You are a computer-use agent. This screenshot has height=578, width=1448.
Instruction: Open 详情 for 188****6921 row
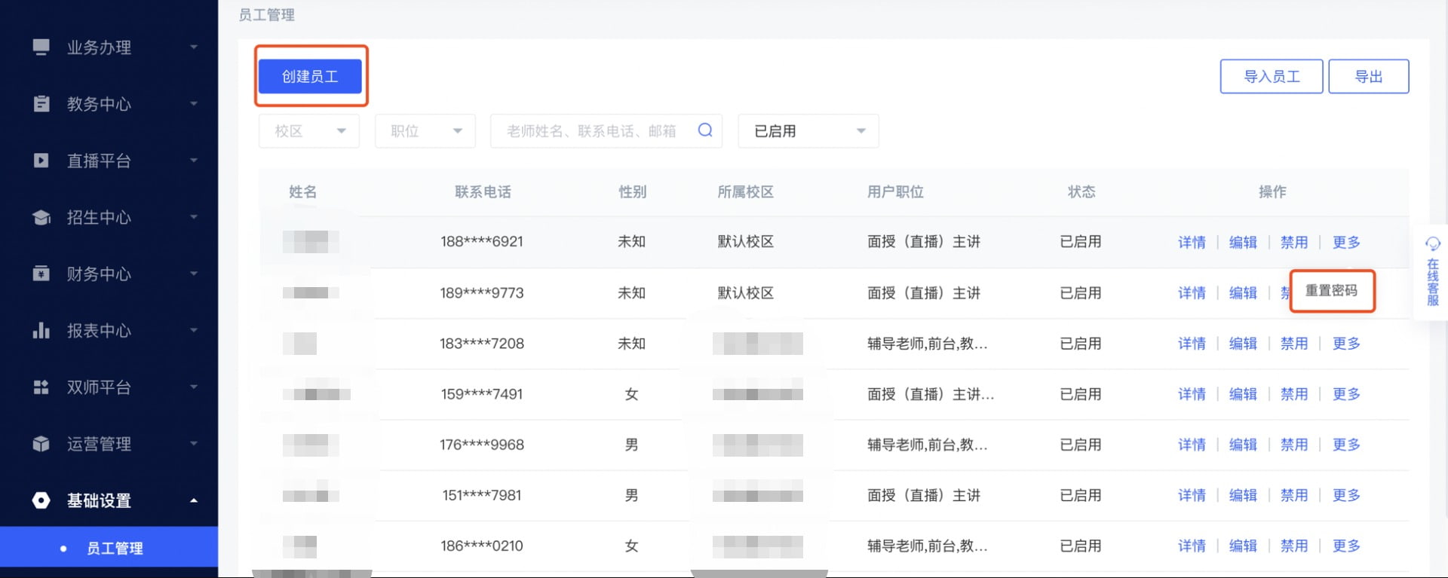[x=1192, y=243]
